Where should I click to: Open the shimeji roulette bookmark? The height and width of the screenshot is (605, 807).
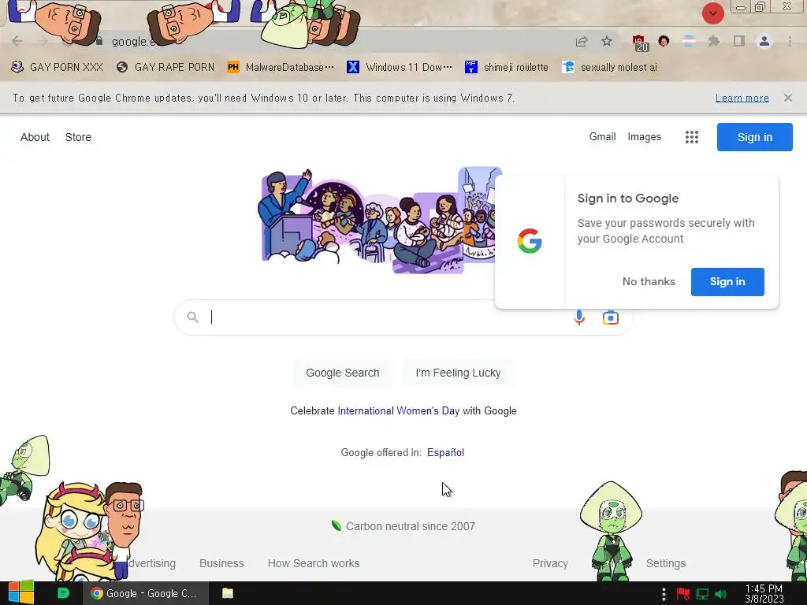pos(507,68)
